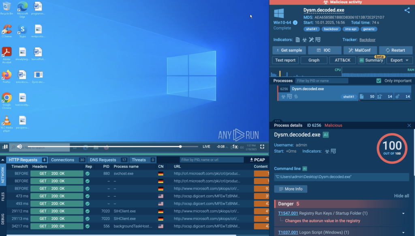Click the 1x playback speed control
Image resolution: width=415 pixels, height=236 pixels.
(235, 147)
